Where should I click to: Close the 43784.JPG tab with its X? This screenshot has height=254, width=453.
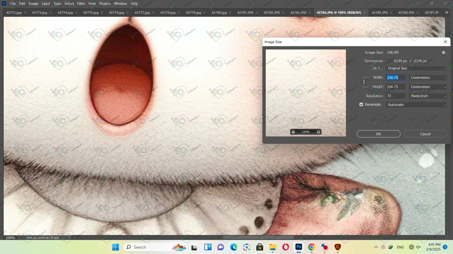pos(365,13)
